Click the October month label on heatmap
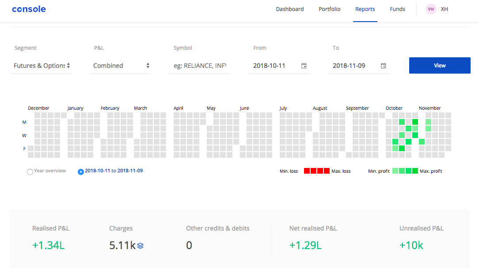The width and height of the screenshot is (479, 268). 394,108
